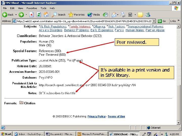Click the system tray clock 4:05 PM
The width and height of the screenshot is (182, 136).
pos(174,134)
